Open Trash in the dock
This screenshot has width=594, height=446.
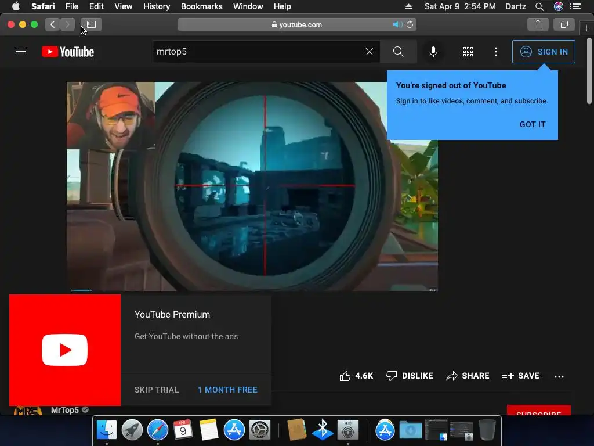(x=487, y=430)
